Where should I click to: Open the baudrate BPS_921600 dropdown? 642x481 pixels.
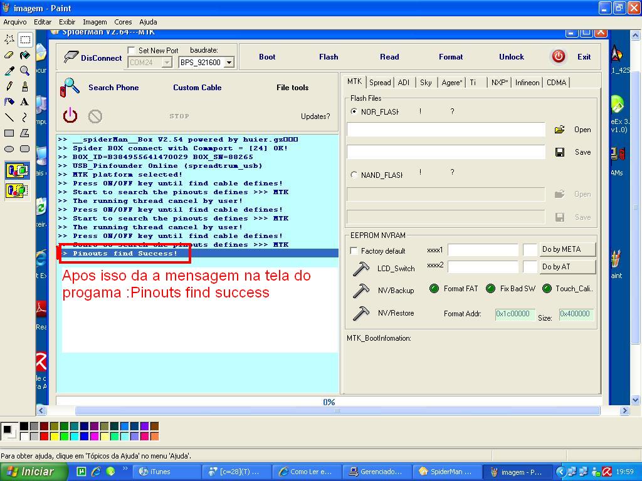(229, 63)
